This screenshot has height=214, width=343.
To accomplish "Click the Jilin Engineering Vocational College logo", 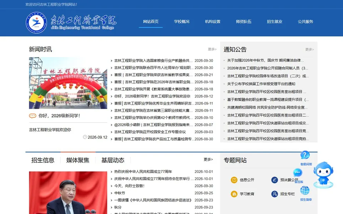I will [x=71, y=22].
